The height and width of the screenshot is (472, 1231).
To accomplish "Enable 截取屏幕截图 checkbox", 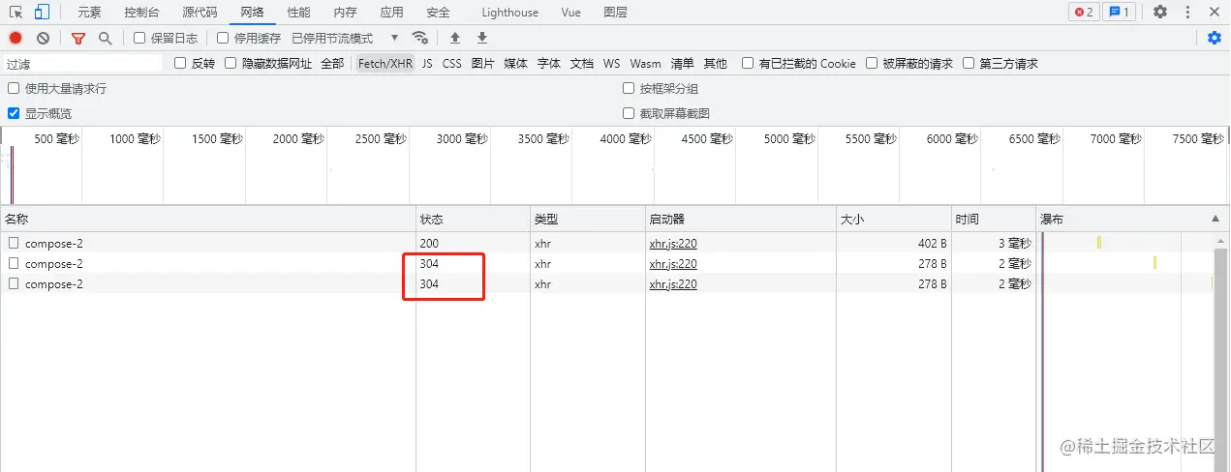I will coord(629,113).
